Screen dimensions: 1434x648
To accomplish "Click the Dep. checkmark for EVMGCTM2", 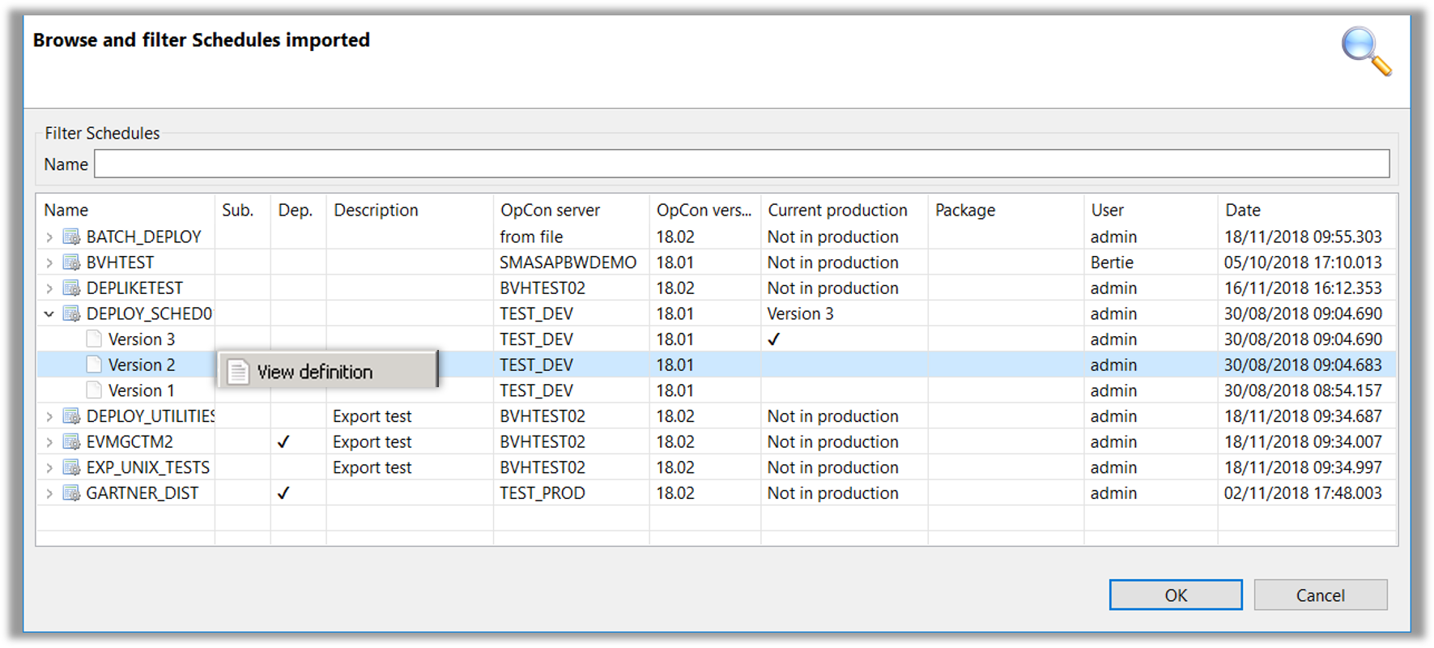I will click(x=283, y=442).
